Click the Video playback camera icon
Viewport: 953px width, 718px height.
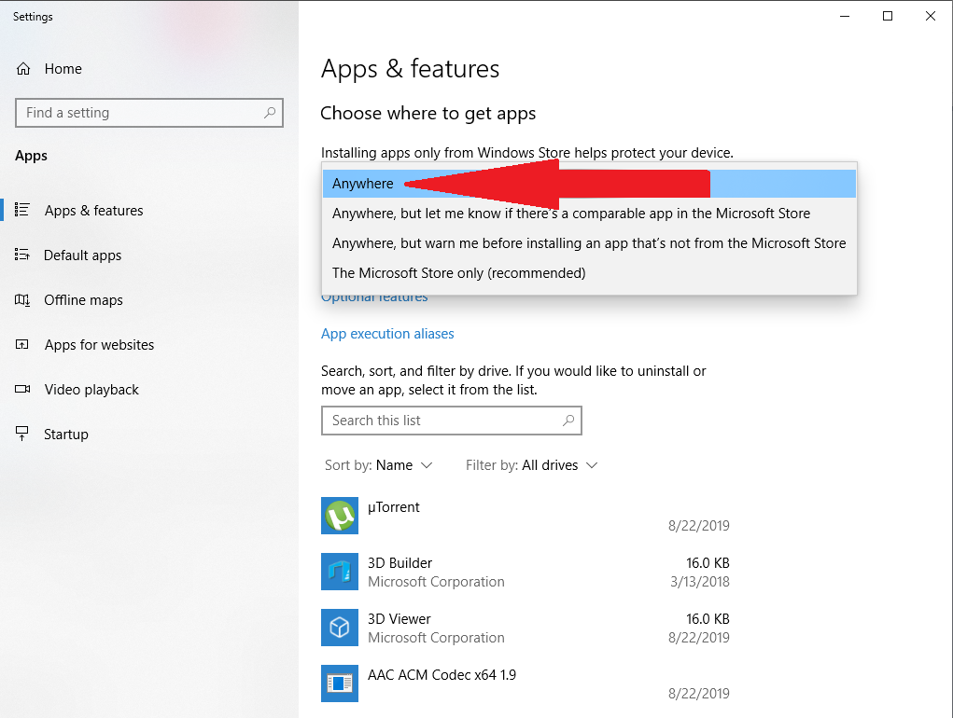(x=22, y=389)
